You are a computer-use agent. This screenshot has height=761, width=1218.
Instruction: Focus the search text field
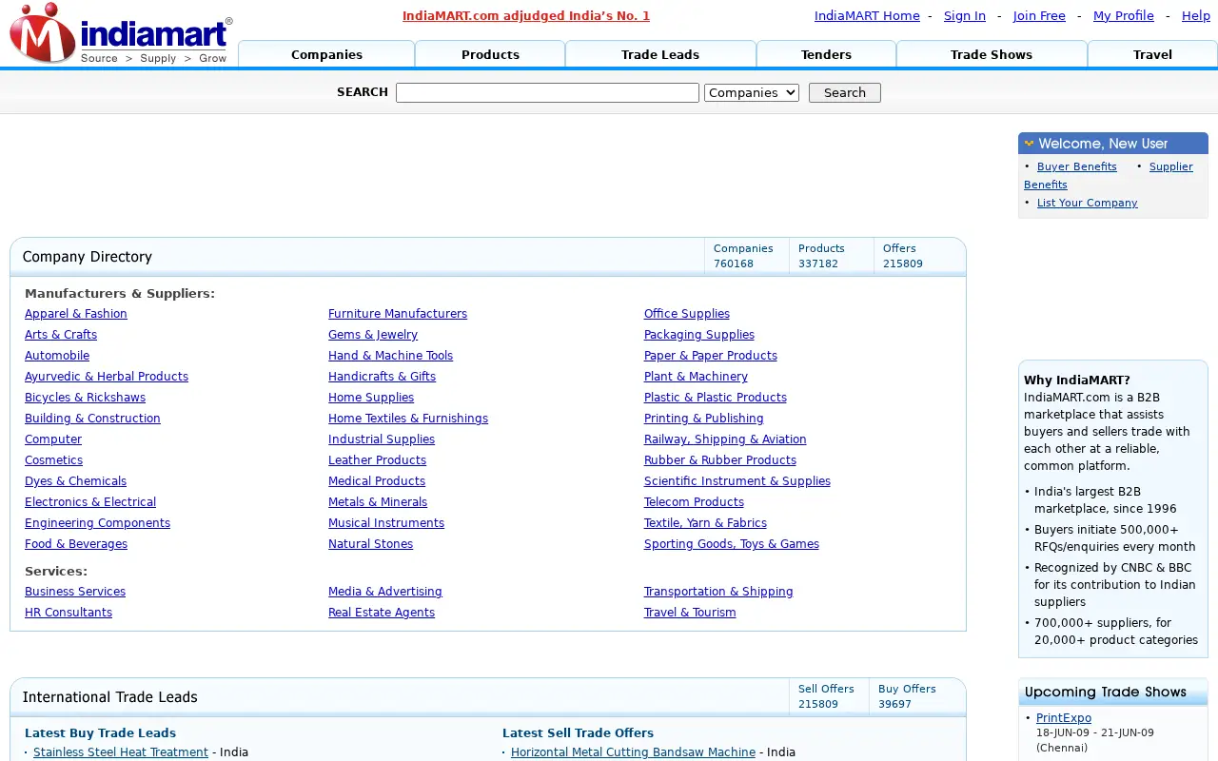[547, 92]
